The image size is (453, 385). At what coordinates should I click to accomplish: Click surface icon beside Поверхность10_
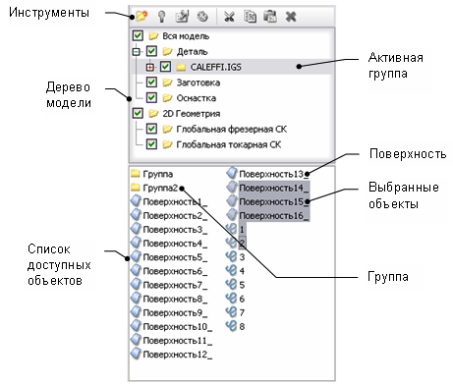(136, 325)
